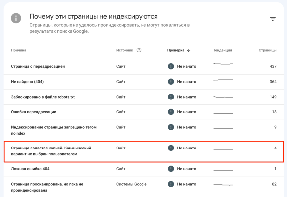The height and width of the screenshot is (197, 287).
Task: Click trend sparkline in Не найдено (404) row
Action: [223, 80]
